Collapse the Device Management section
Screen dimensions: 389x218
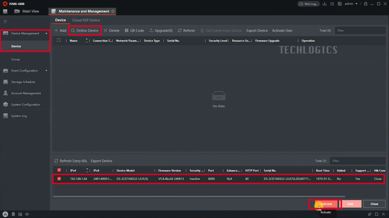click(46, 33)
